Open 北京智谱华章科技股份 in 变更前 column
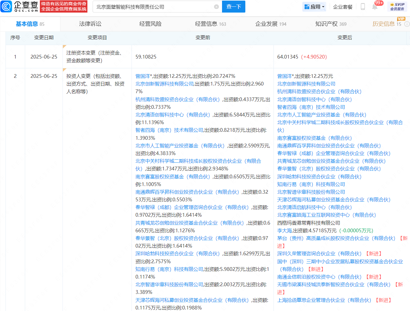The width and height of the screenshot is (410, 311). click(170, 284)
